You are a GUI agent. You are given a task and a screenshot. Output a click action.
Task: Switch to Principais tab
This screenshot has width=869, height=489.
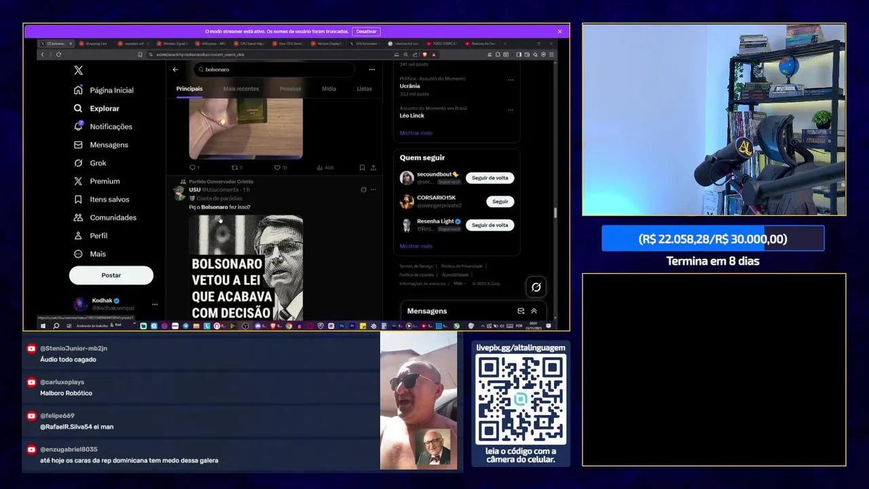tap(189, 89)
